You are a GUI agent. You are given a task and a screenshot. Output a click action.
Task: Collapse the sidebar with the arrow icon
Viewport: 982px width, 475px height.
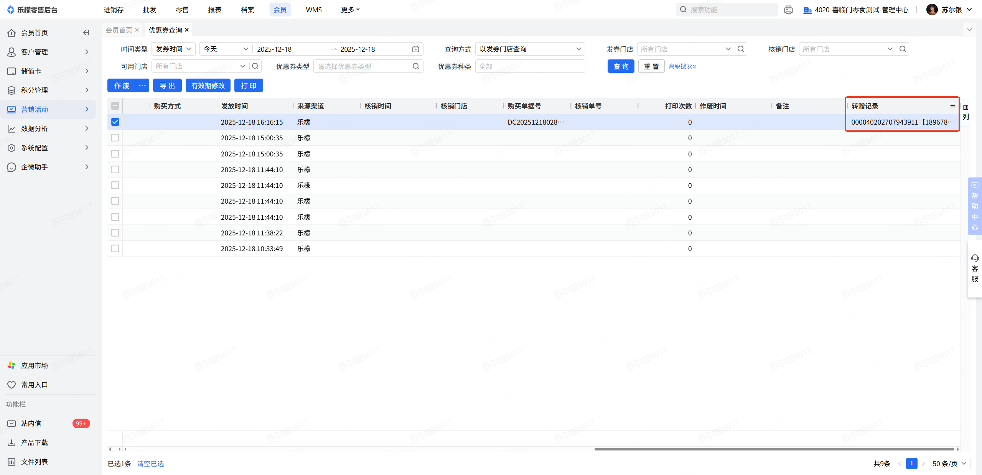pyautogui.click(x=86, y=33)
